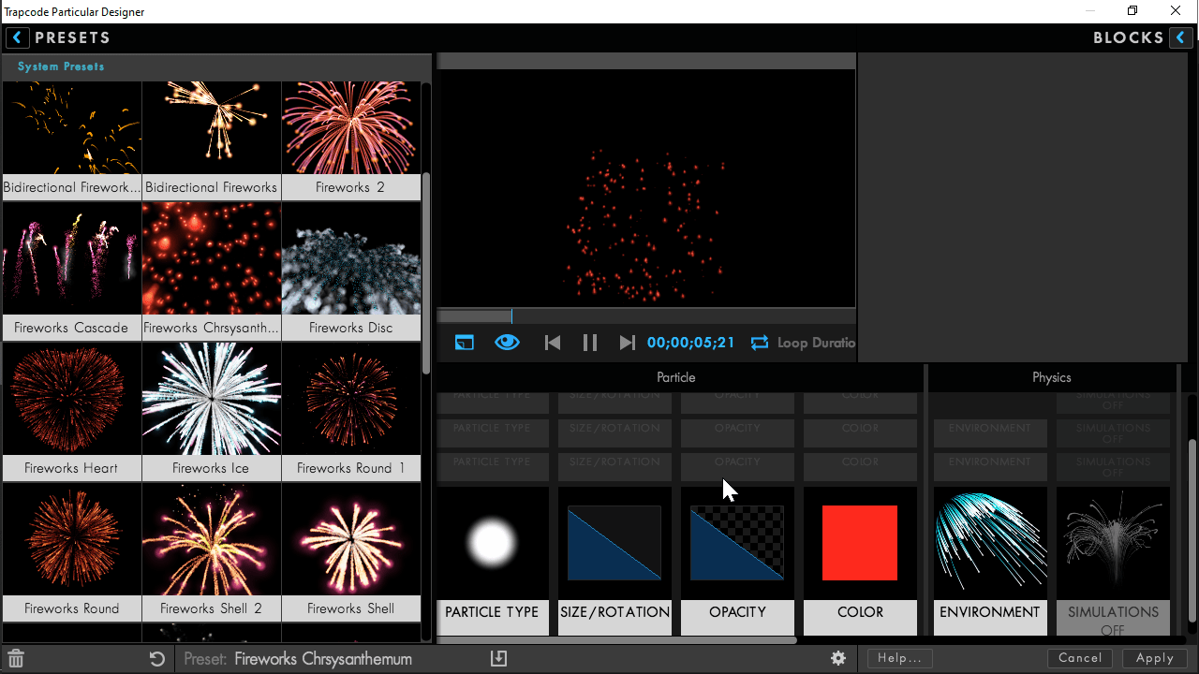
Task: Save the preset with download icon
Action: (498, 659)
